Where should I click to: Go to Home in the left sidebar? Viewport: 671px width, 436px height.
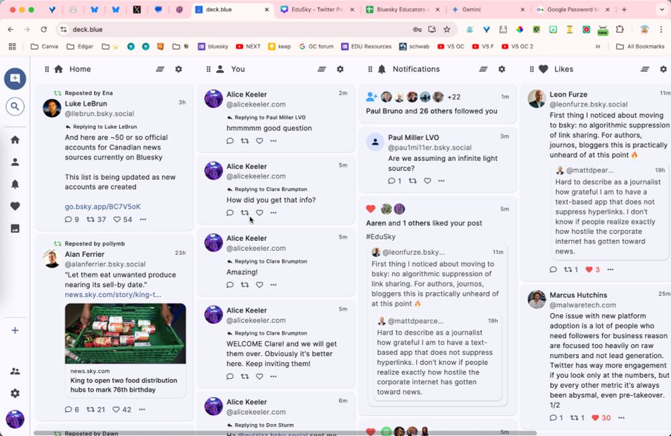(15, 140)
